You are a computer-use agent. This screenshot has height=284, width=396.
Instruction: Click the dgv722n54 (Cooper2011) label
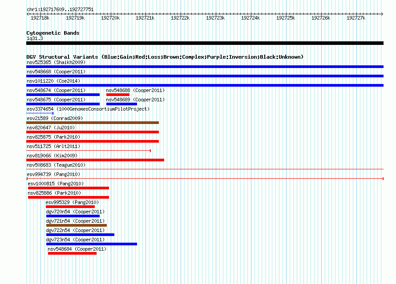[75, 230]
